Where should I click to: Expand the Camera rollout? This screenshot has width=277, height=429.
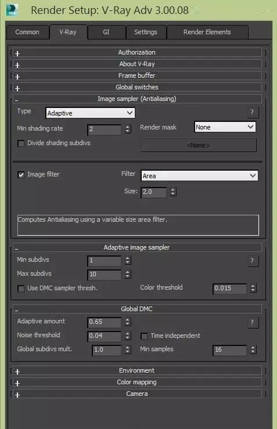137,394
